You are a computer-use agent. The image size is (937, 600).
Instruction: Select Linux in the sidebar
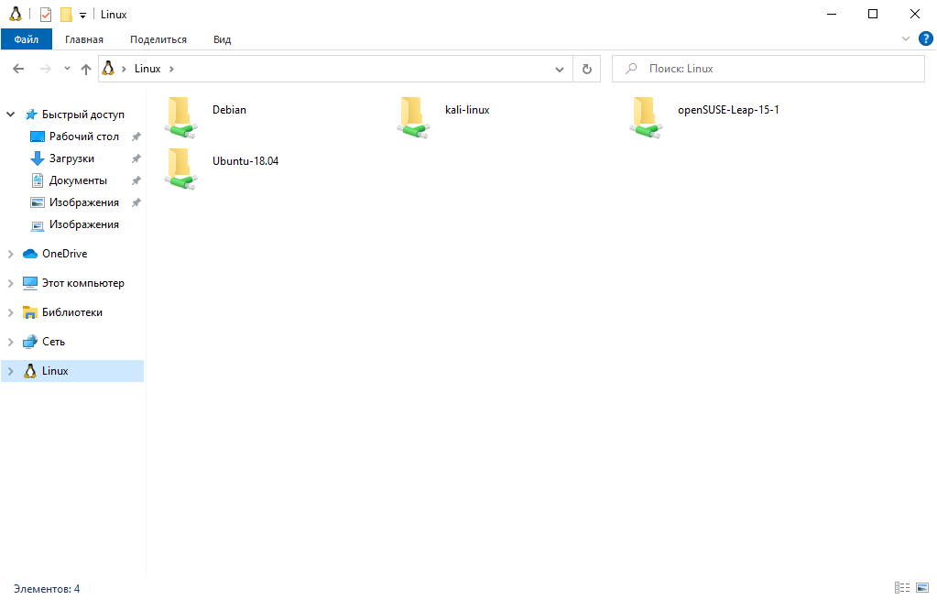point(55,371)
